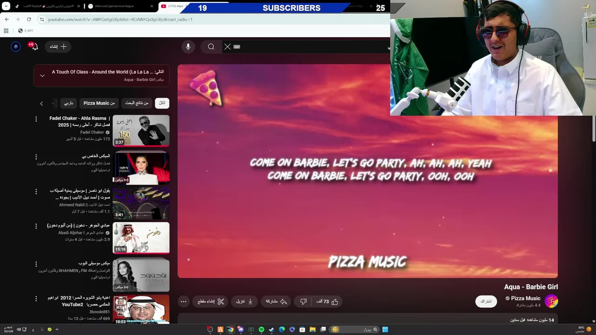Image resolution: width=596 pixels, height=335 pixels.
Task: Open Spotify from the taskbar
Action: point(261,329)
